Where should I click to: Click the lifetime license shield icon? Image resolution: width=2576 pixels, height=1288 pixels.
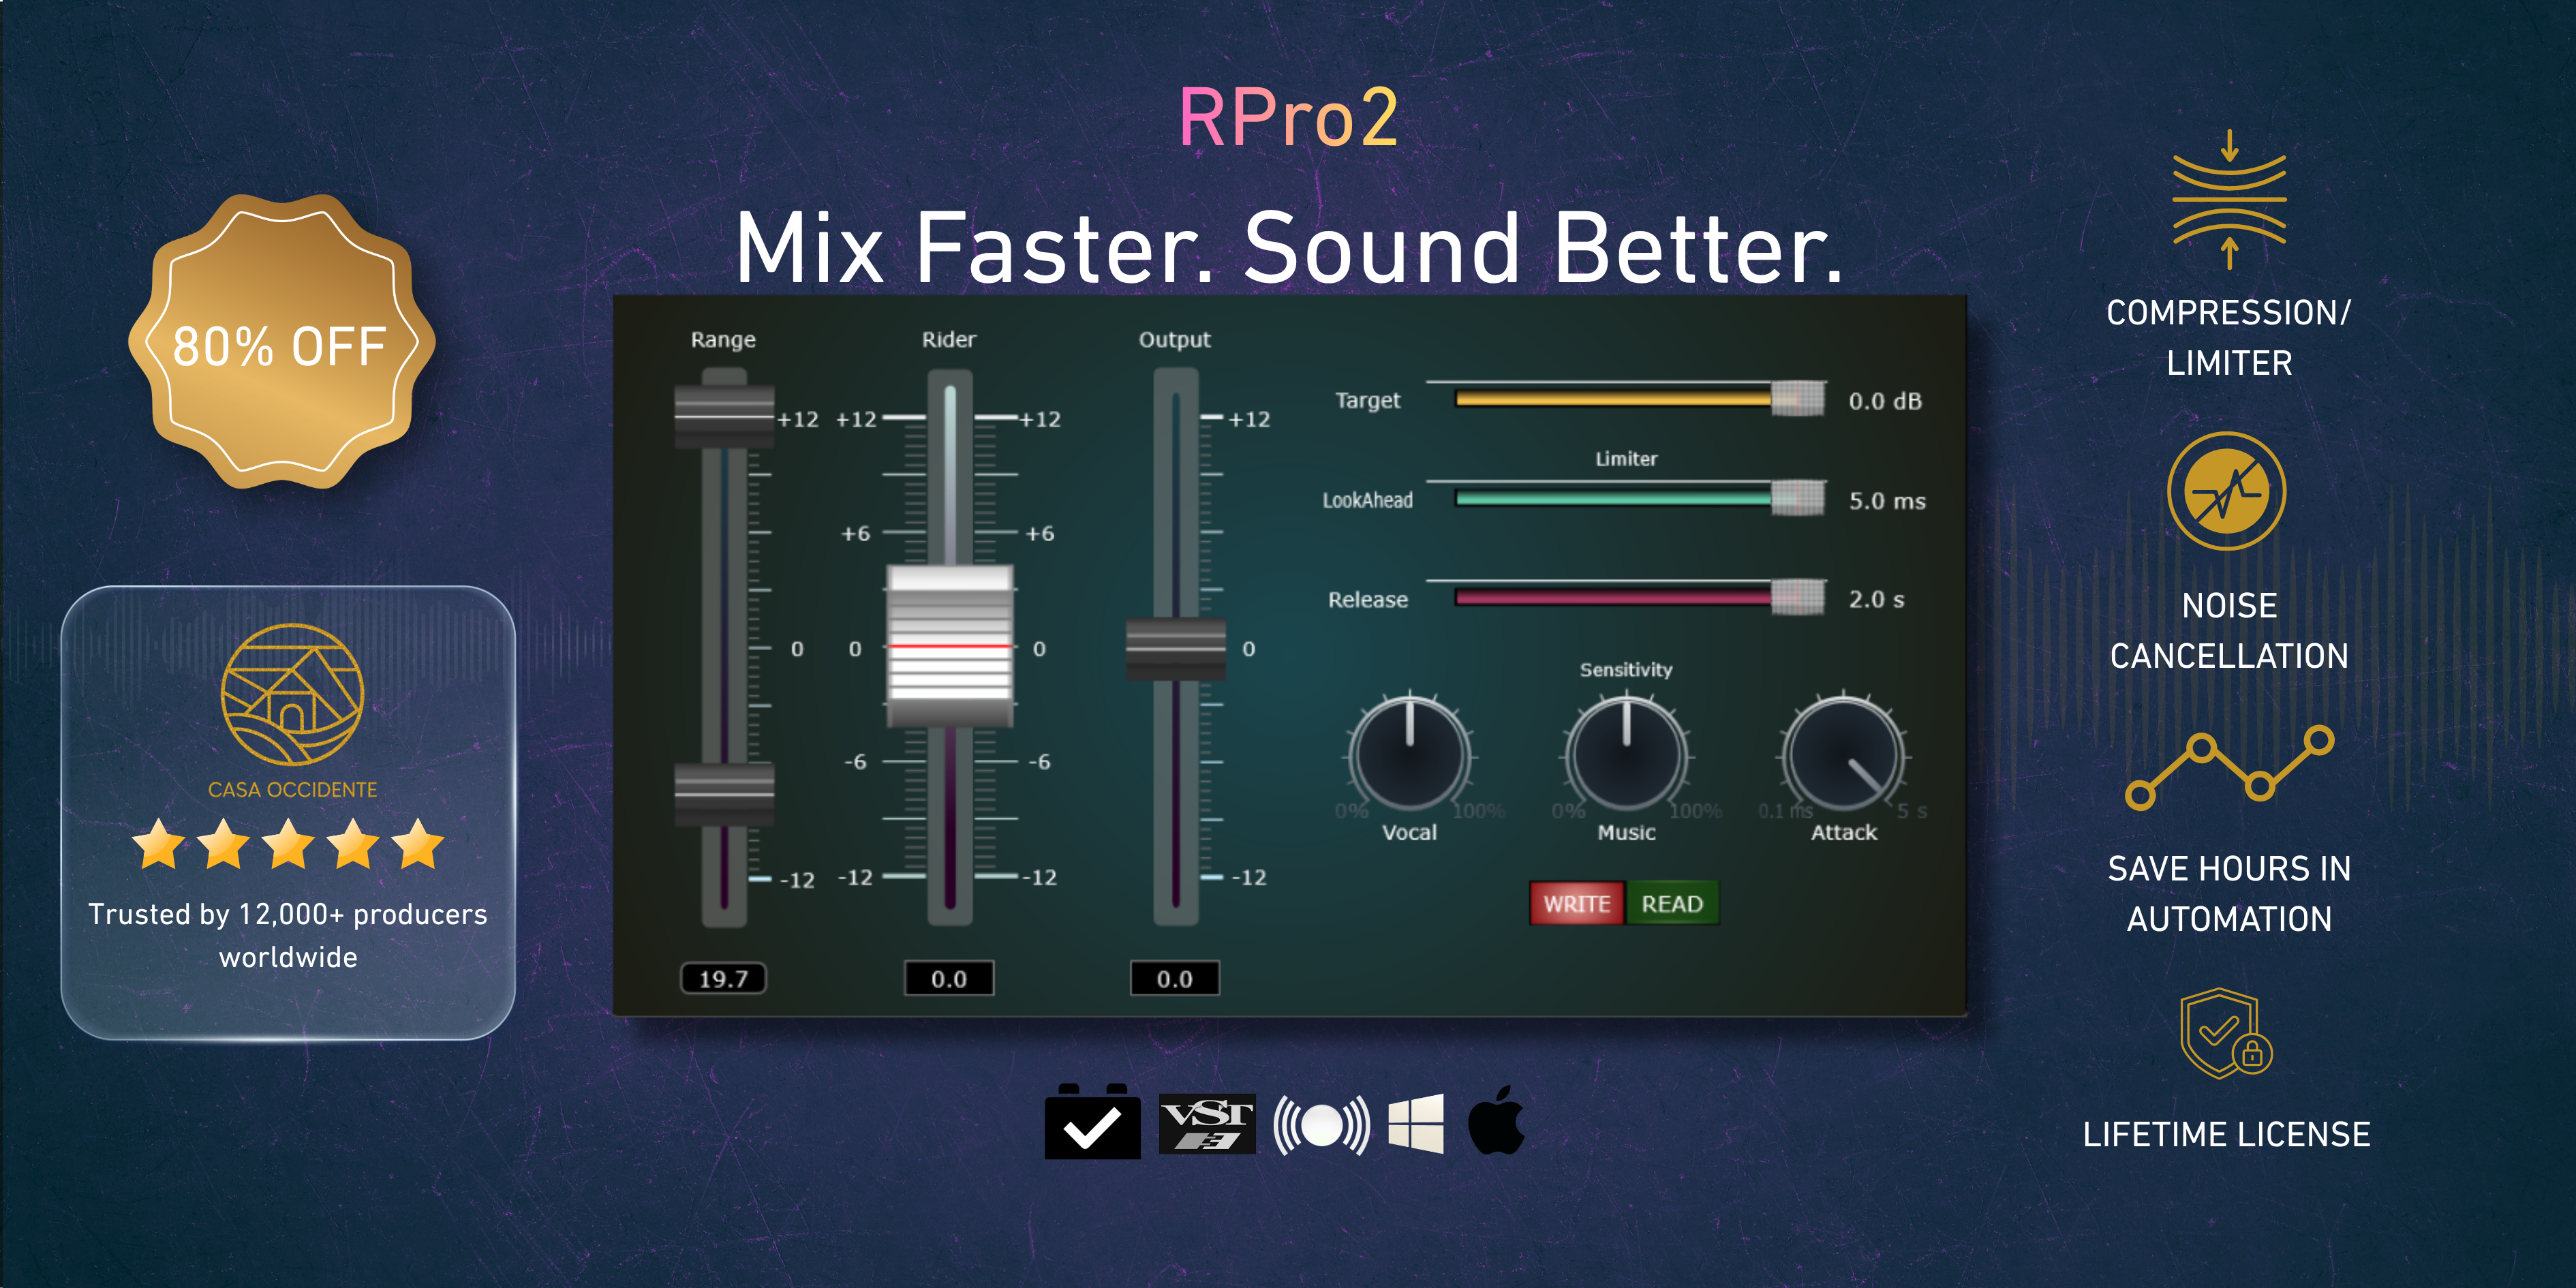coord(2226,1034)
